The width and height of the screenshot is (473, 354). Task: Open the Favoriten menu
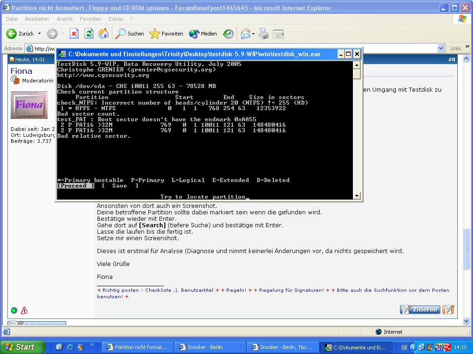(91, 19)
